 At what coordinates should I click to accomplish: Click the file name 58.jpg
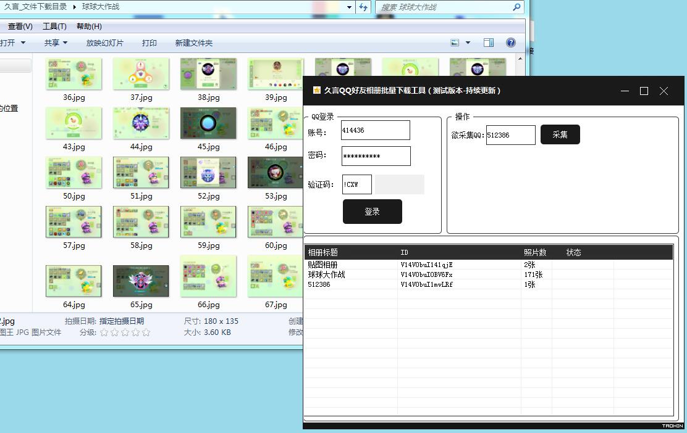[x=141, y=245]
